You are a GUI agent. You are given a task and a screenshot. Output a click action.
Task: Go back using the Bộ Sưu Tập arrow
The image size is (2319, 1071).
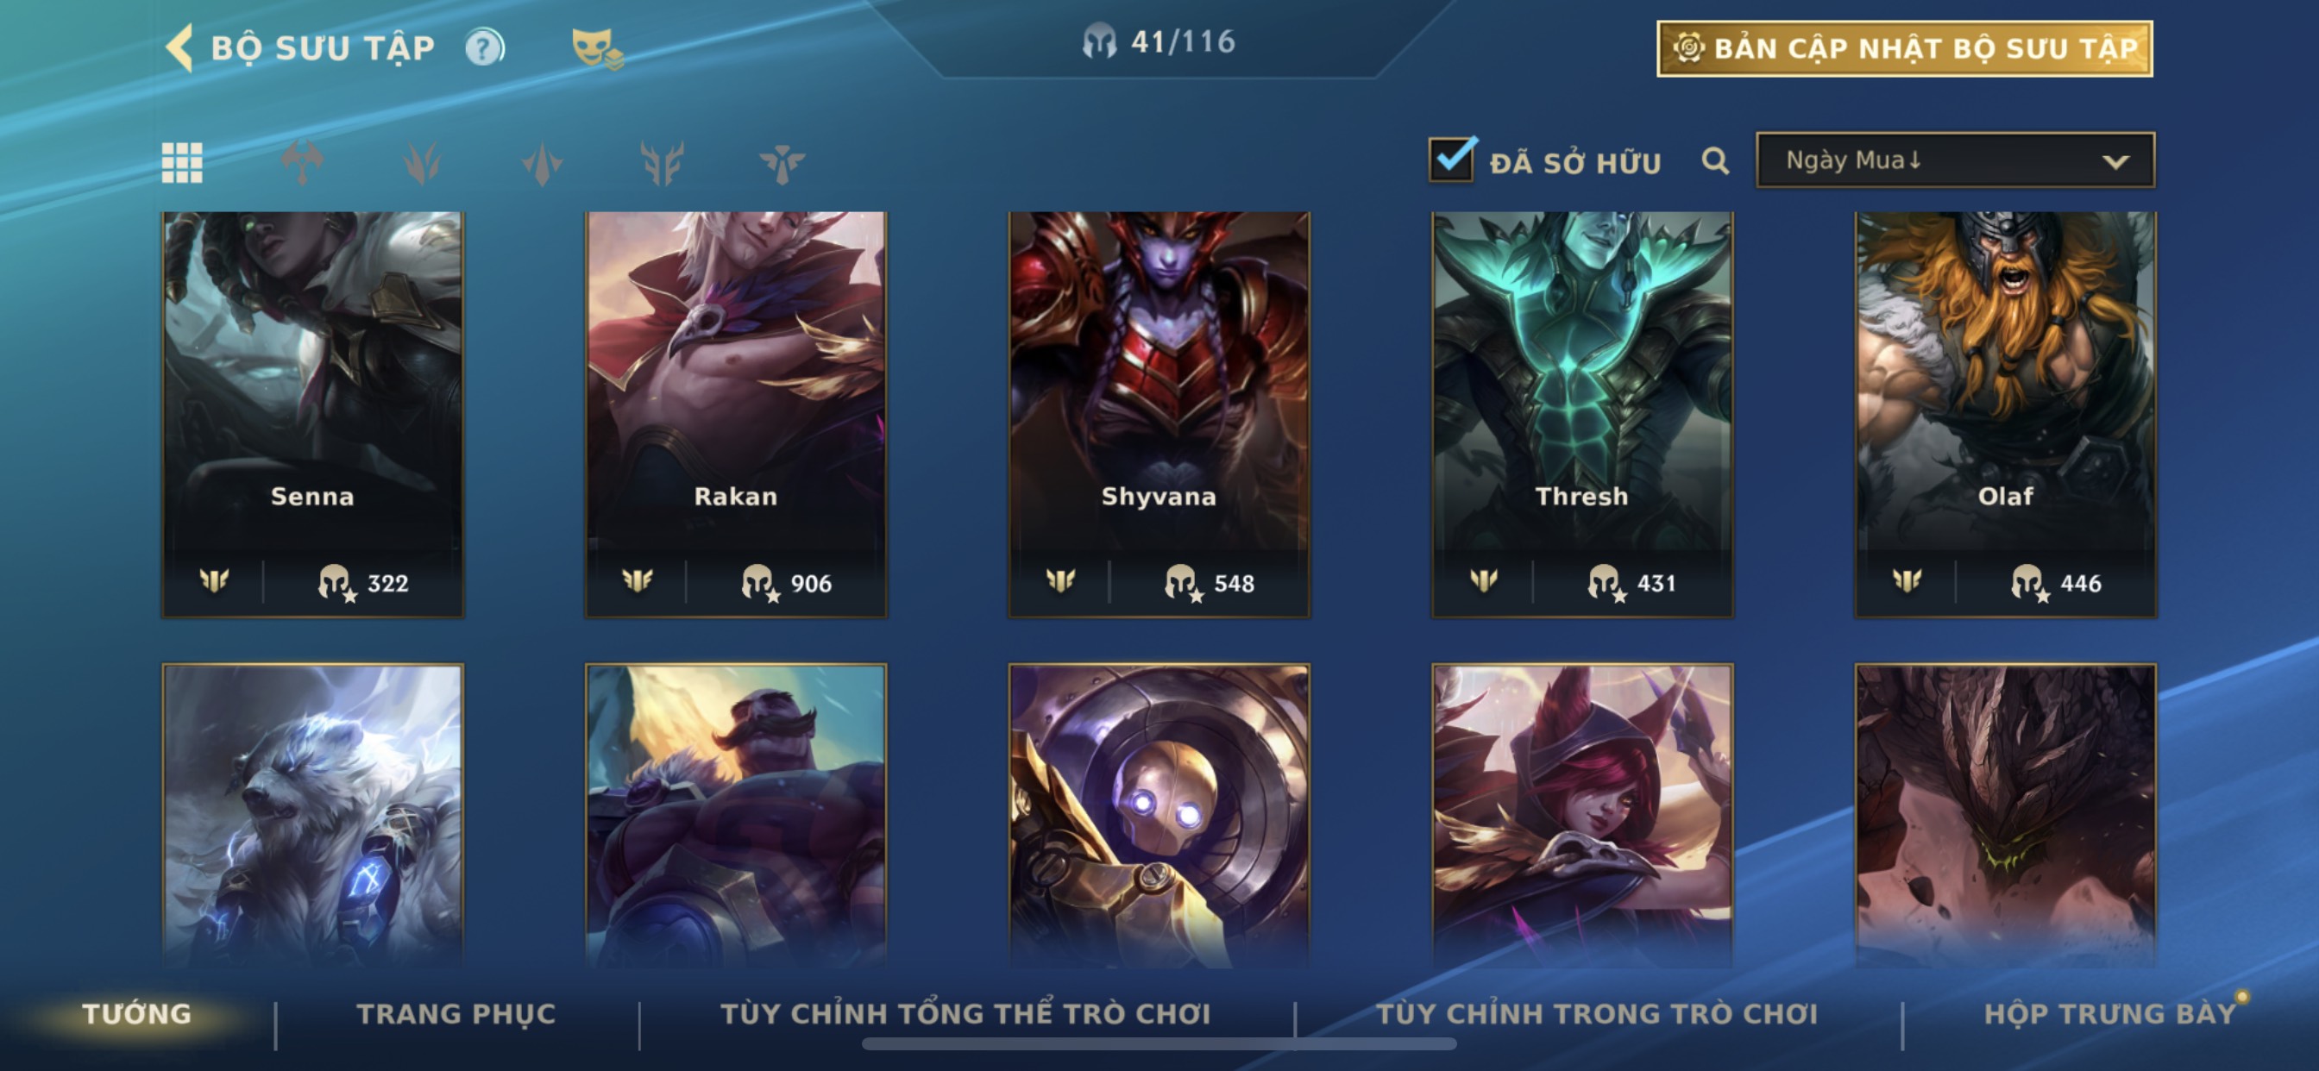179,47
